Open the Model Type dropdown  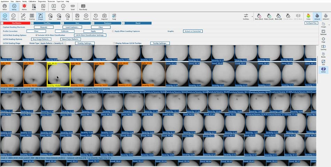pos(53,43)
